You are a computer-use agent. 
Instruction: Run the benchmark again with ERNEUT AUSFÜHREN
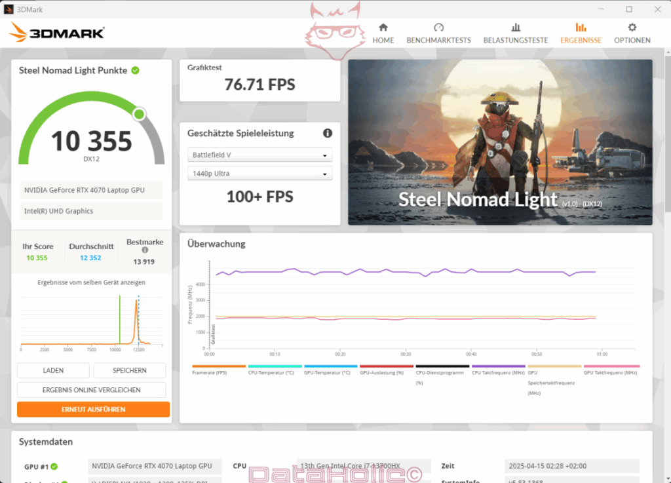[x=93, y=410]
